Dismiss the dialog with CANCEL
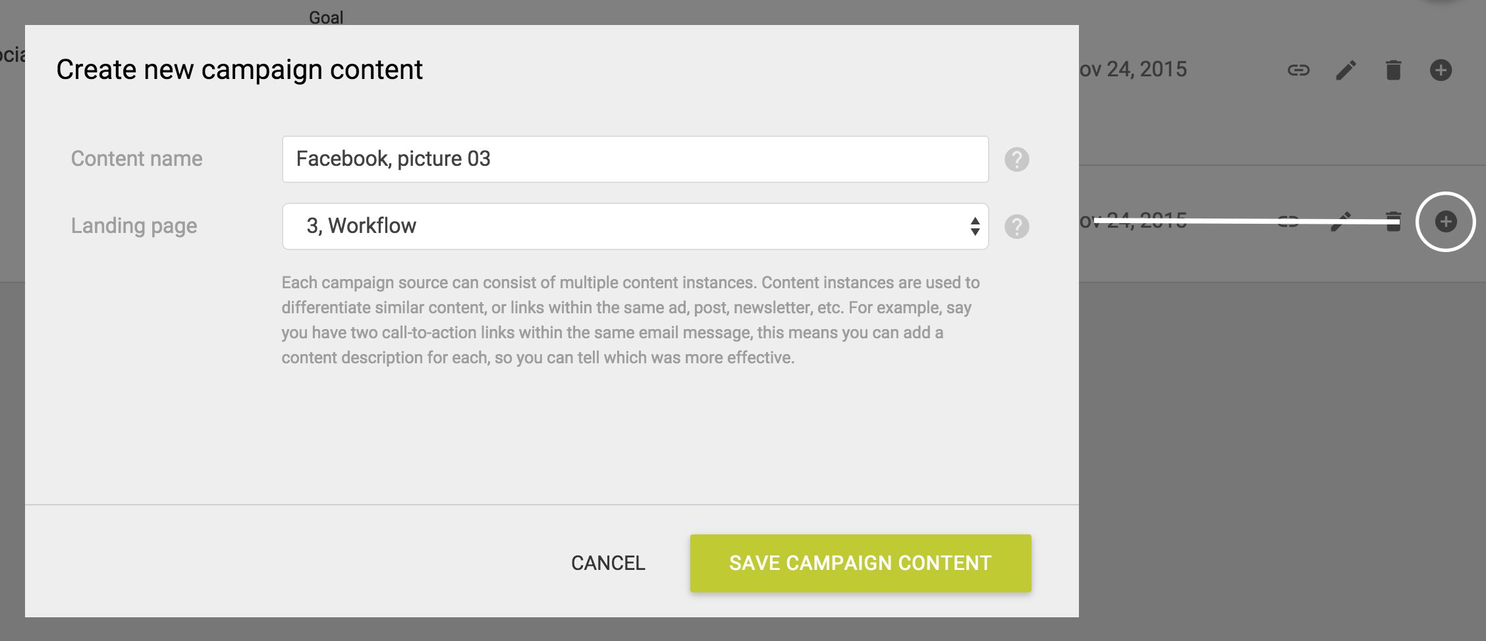1486x641 pixels. (607, 563)
